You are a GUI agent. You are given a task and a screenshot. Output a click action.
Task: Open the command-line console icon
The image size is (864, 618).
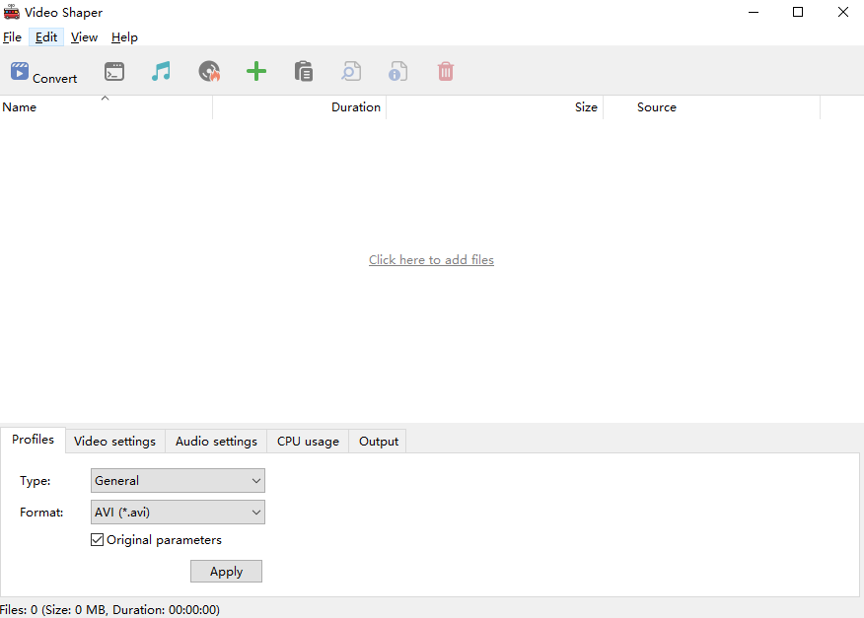pyautogui.click(x=114, y=72)
